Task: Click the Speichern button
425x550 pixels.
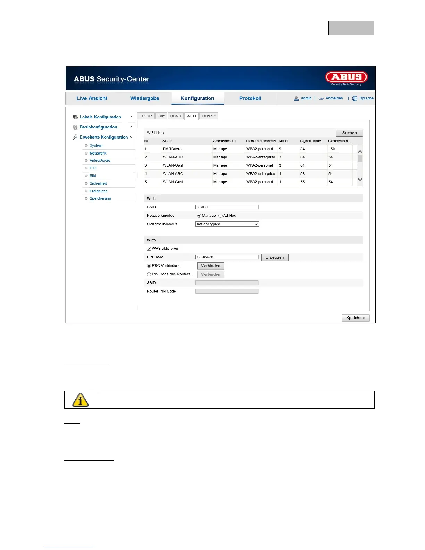Action: (x=356, y=318)
